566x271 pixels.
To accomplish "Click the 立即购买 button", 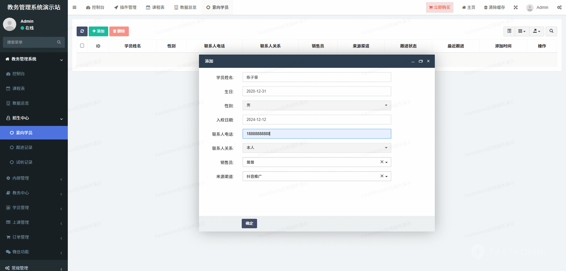I will point(439,8).
